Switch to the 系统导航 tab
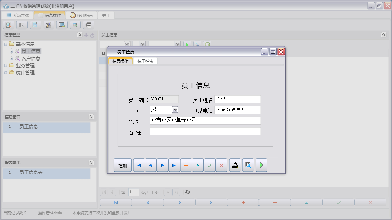The image size is (392, 220). [17, 15]
